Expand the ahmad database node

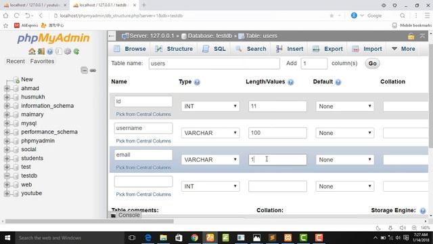[x=7, y=89]
